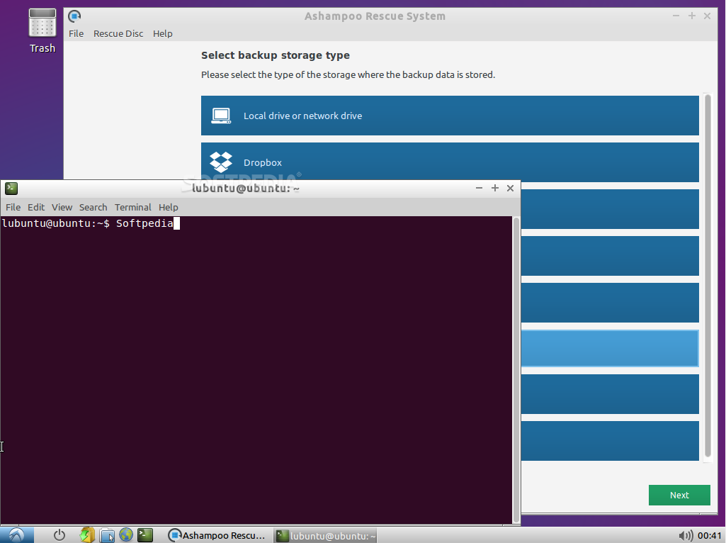The image size is (726, 543).
Task: Click the terminal command line text Softpedia
Action: (144, 223)
